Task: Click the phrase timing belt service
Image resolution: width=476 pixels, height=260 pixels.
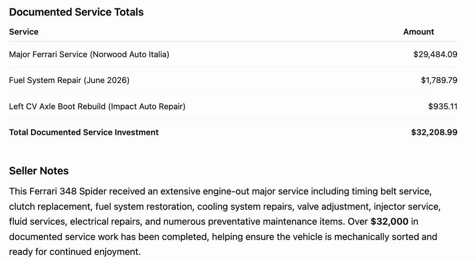Action: click(x=391, y=191)
